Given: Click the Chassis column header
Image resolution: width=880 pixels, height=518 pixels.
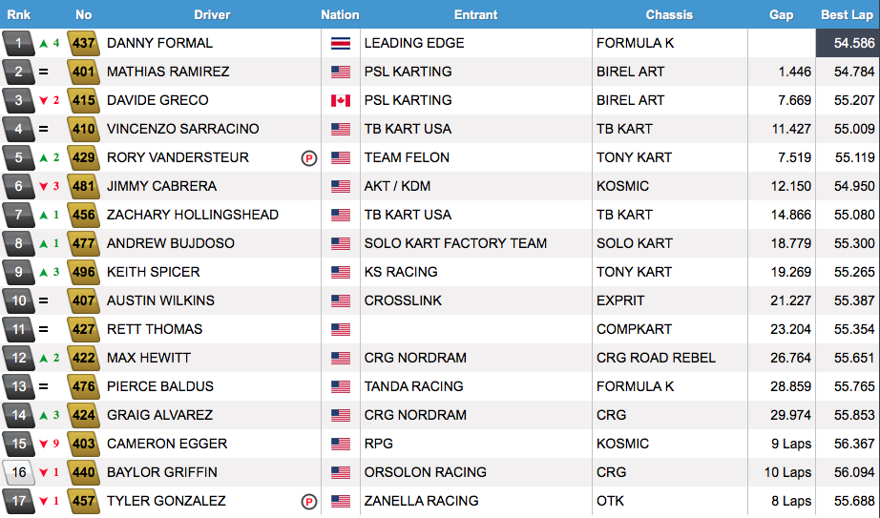Looking at the screenshot, I should (x=669, y=14).
